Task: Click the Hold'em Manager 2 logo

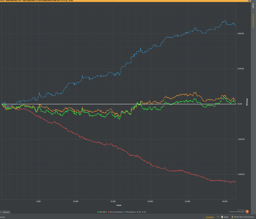Action: coord(247,211)
